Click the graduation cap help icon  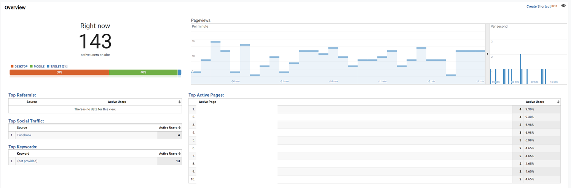(x=563, y=6)
